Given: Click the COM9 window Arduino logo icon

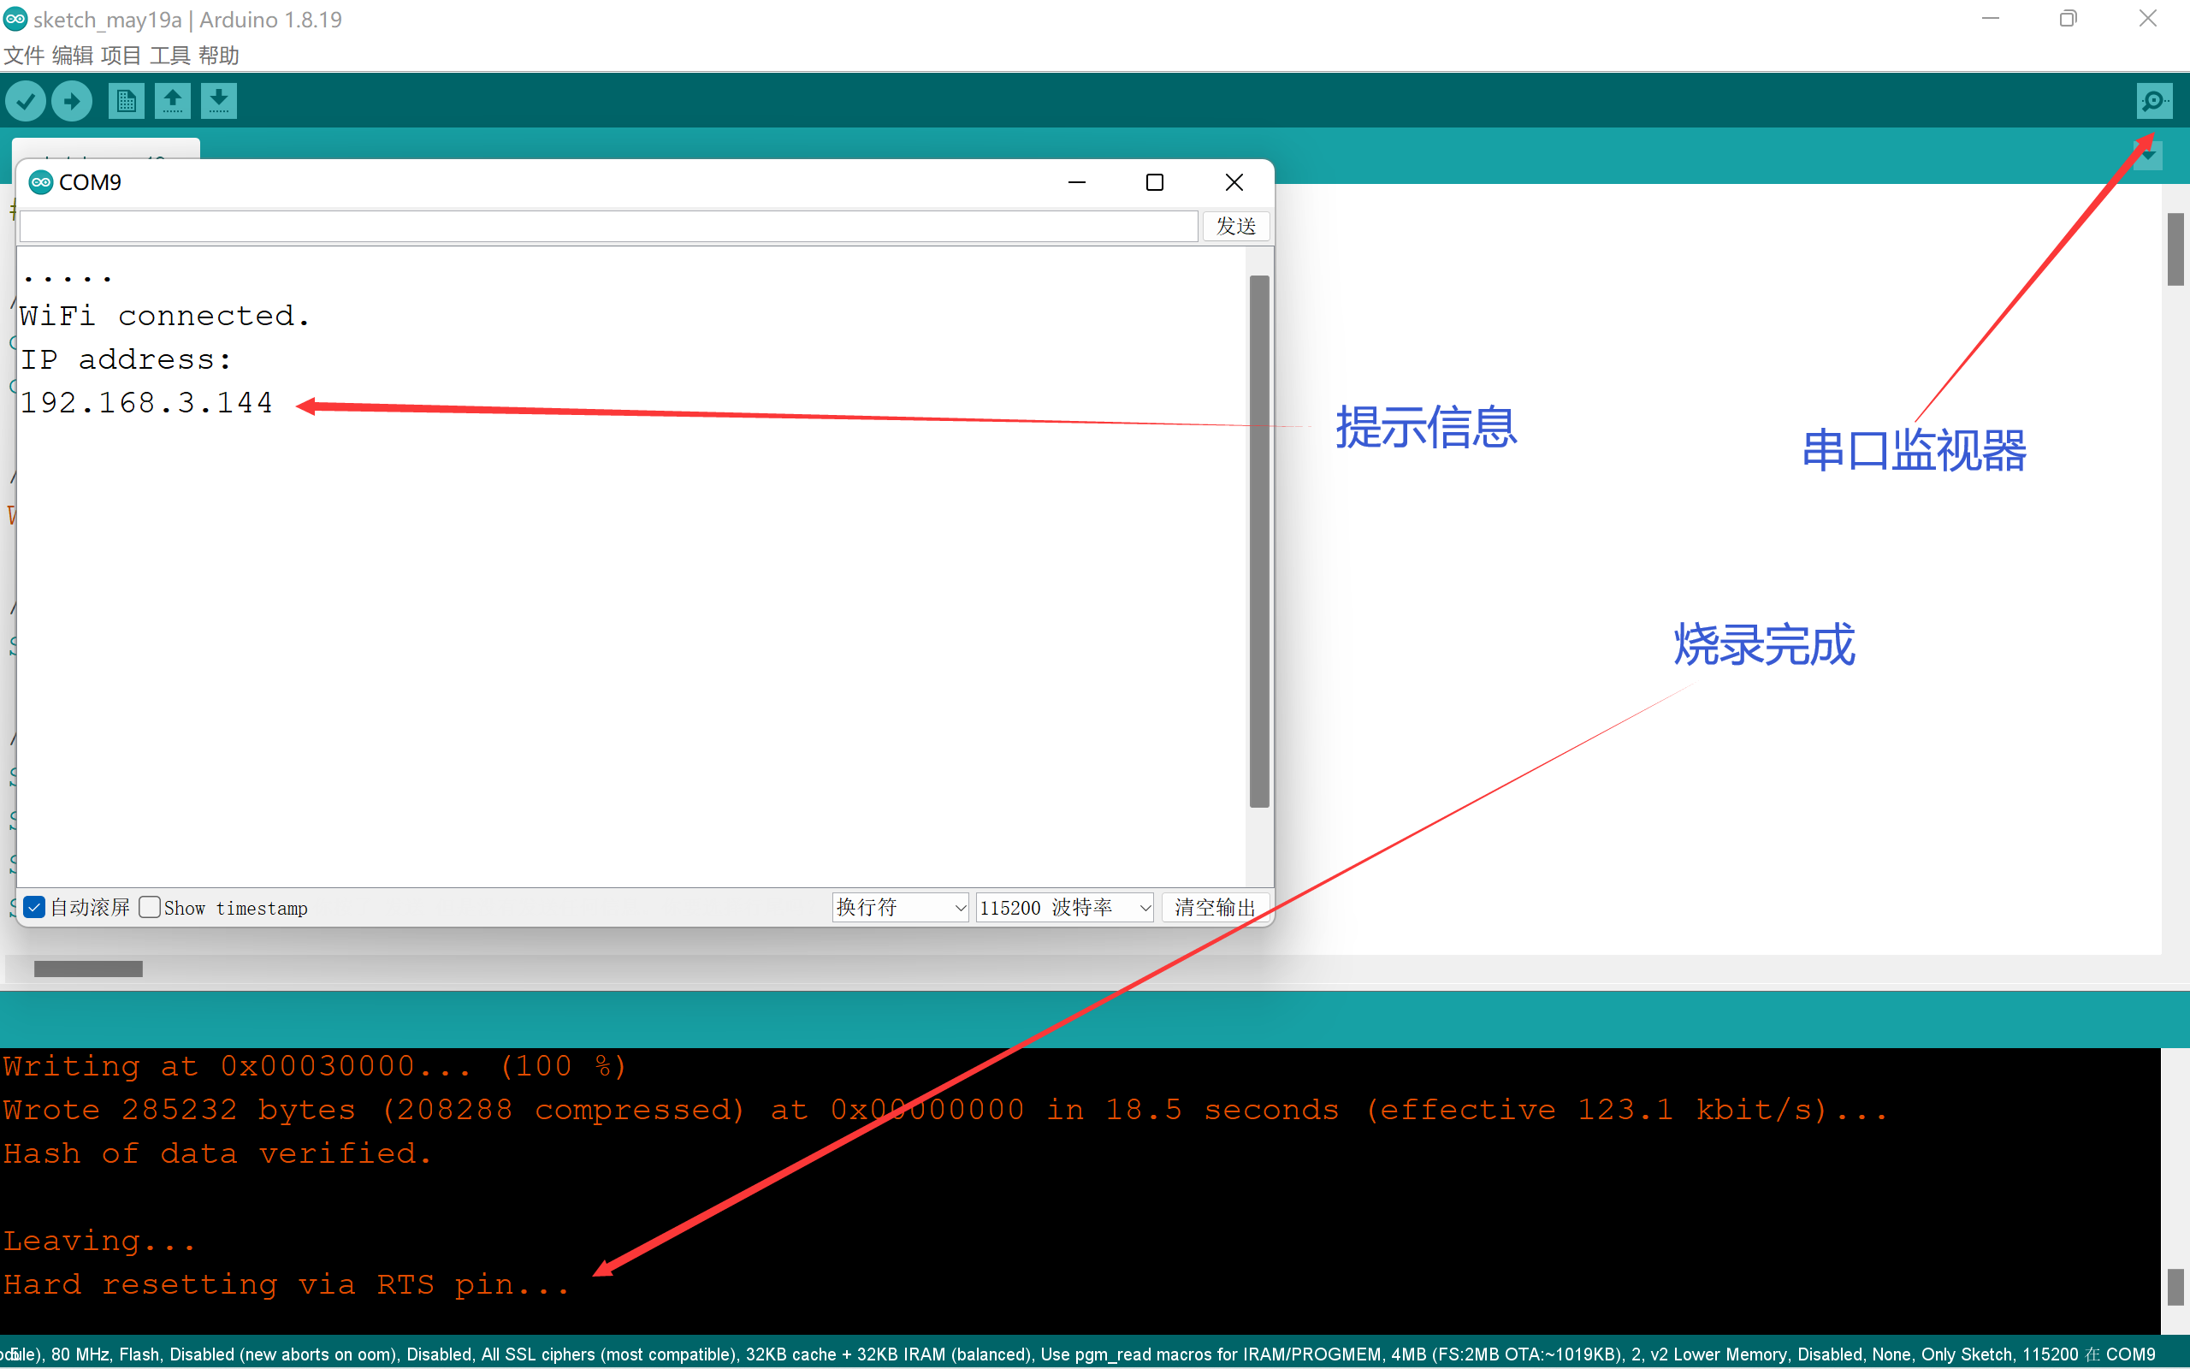Looking at the screenshot, I should pos(41,182).
